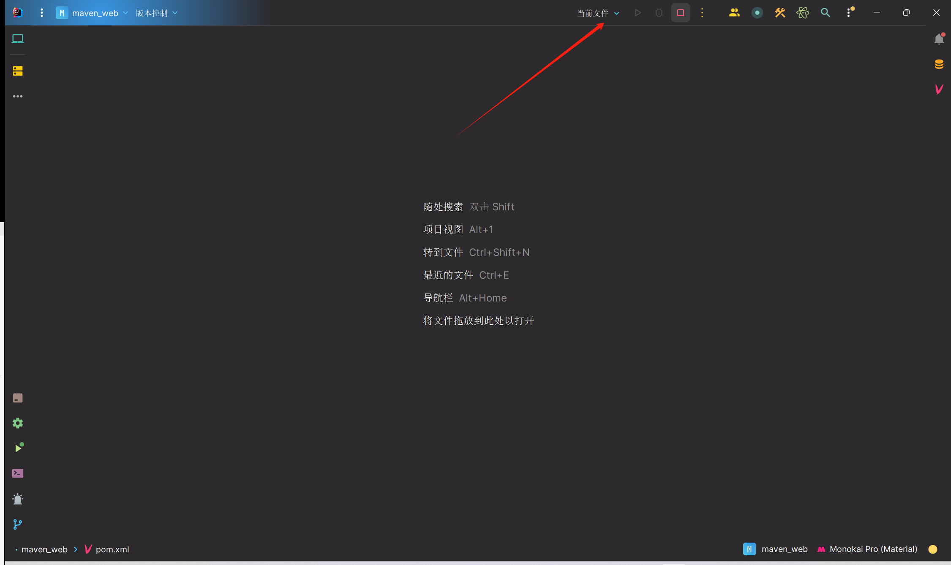
Task: Click the 项目视图 Alt+1 hint
Action: (458, 229)
